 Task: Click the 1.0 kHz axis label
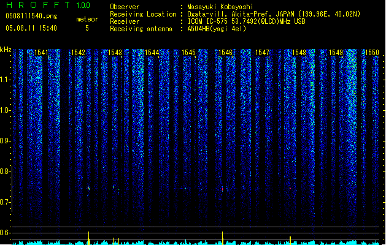[5, 110]
